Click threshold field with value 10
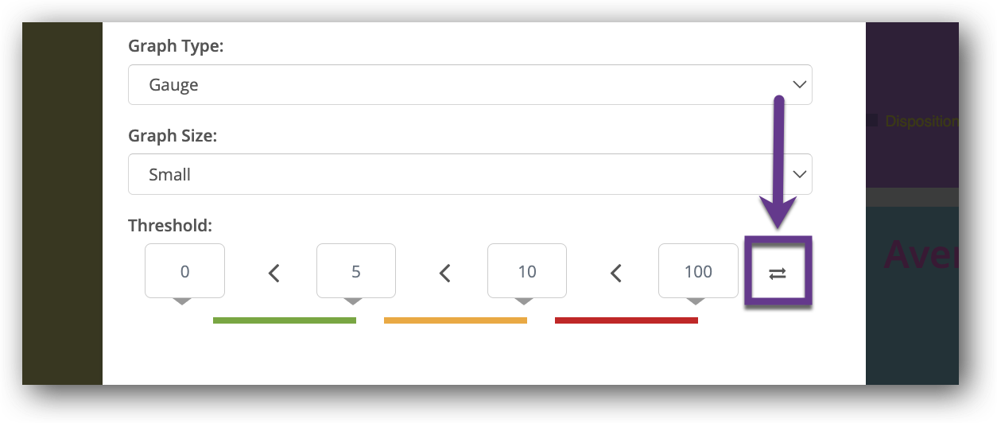Viewport: 997px width, 423px height. tap(526, 271)
